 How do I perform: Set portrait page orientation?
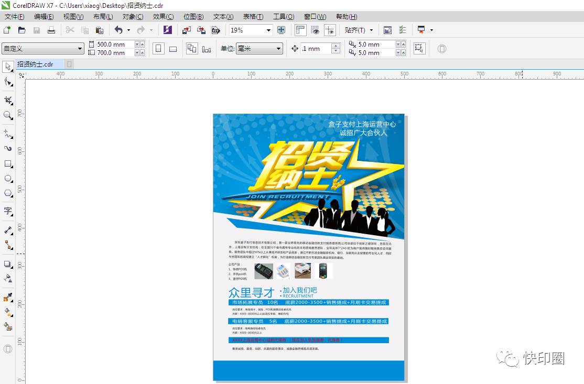pos(159,49)
